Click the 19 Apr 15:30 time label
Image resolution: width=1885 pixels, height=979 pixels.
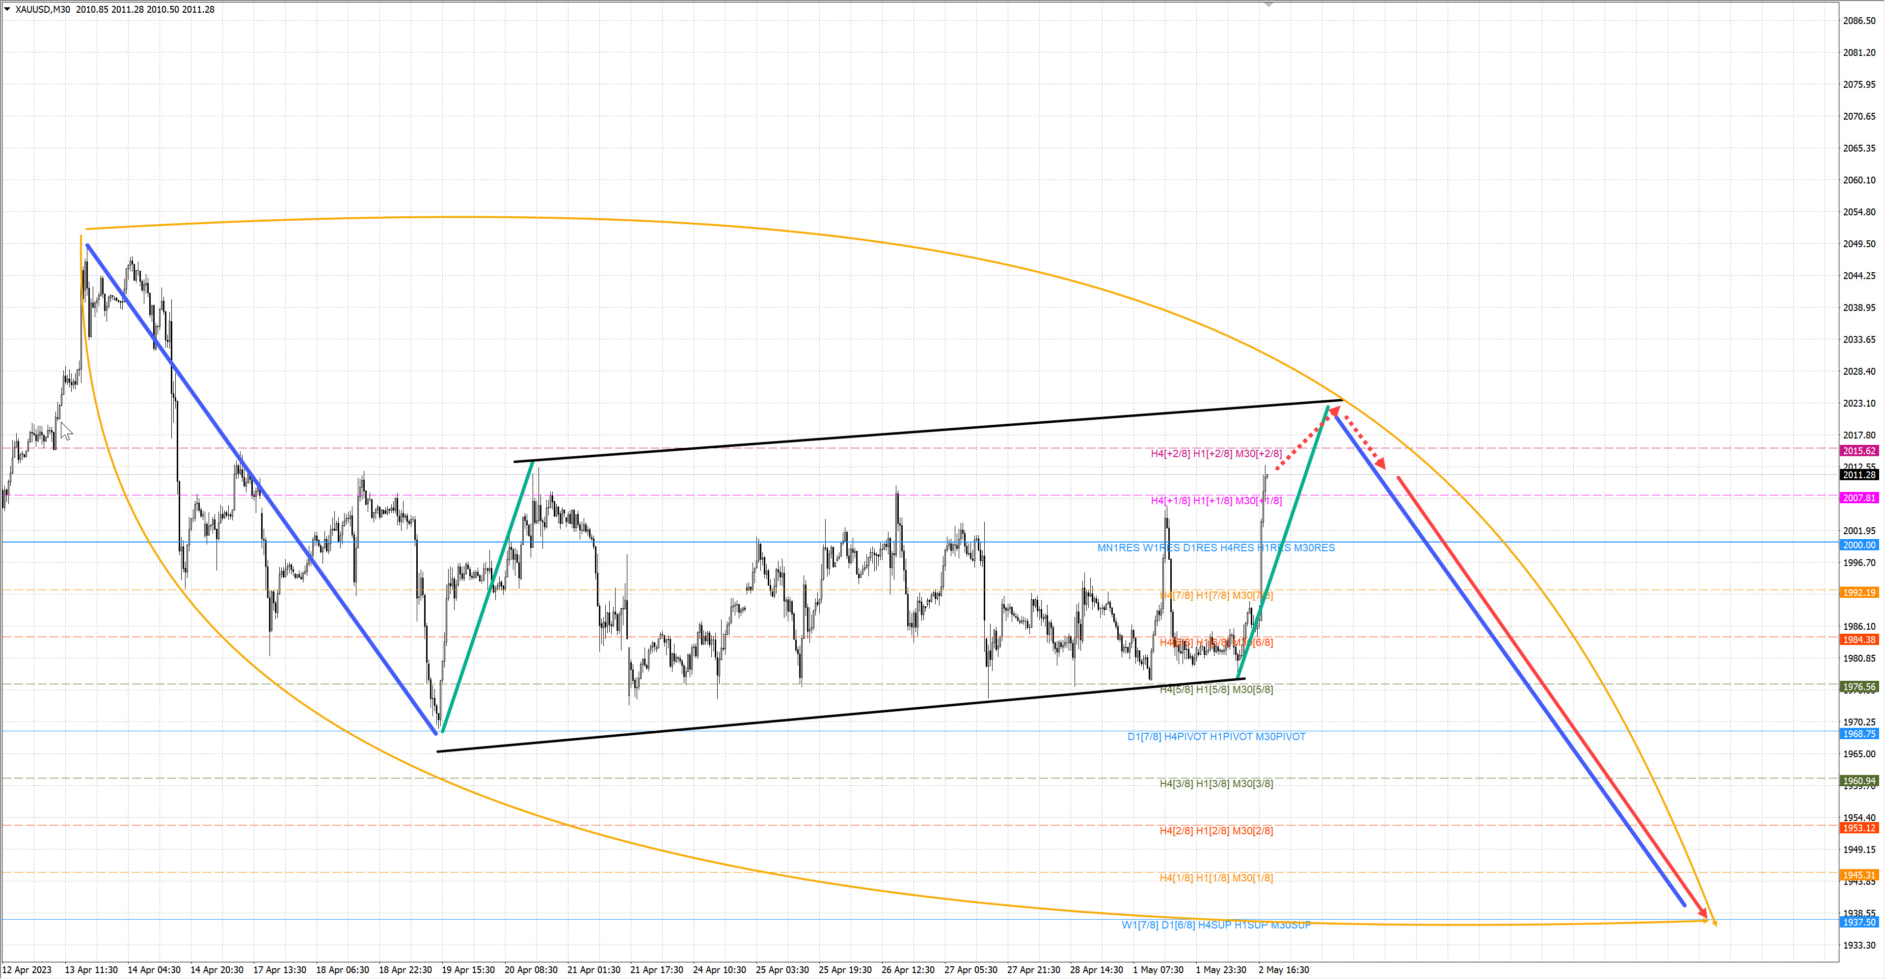pyautogui.click(x=468, y=970)
